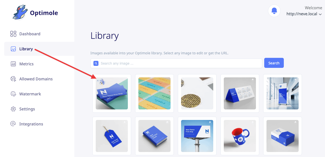Image resolution: width=325 pixels, height=157 pixels.
Task: Click the magnifier icon in search box
Action: click(96, 63)
